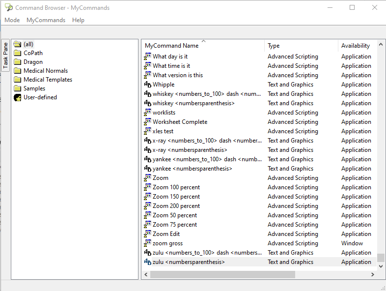This screenshot has width=386, height=291.
Task: Click the Text and Graphics icon beside Whipple
Action: [147, 85]
